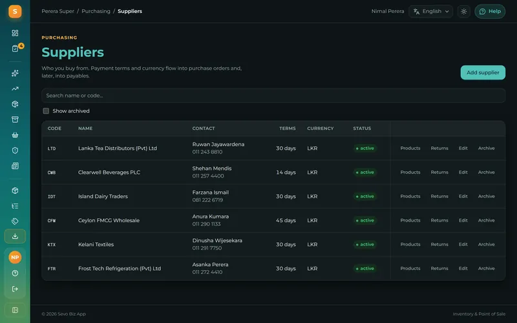Click the LTD supplier code
The image size is (517, 323).
pyautogui.click(x=52, y=149)
